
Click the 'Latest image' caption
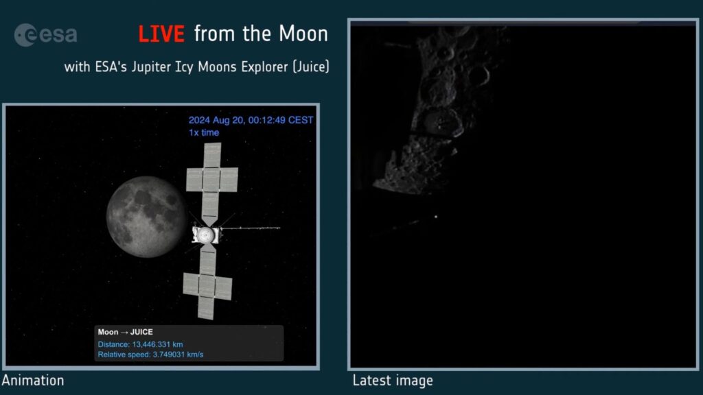point(393,380)
